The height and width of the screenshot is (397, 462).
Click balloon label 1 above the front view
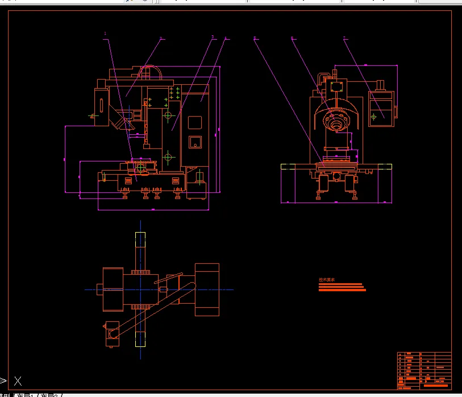click(x=105, y=33)
